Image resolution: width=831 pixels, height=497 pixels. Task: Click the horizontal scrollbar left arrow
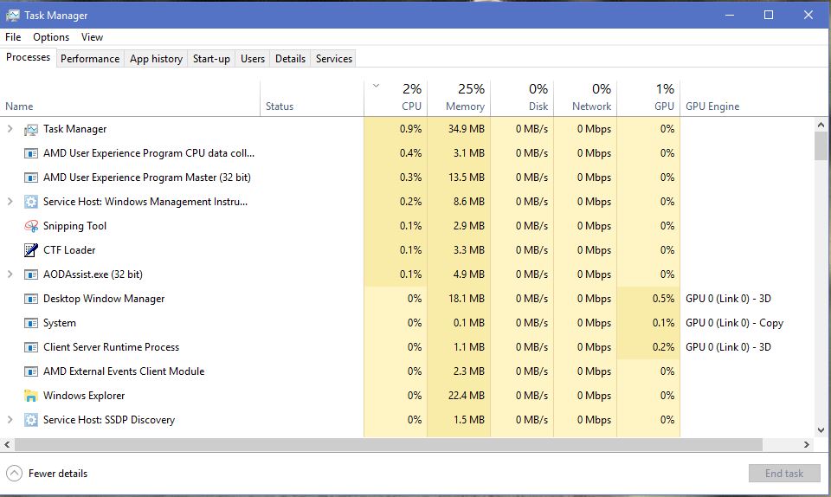tap(8, 444)
